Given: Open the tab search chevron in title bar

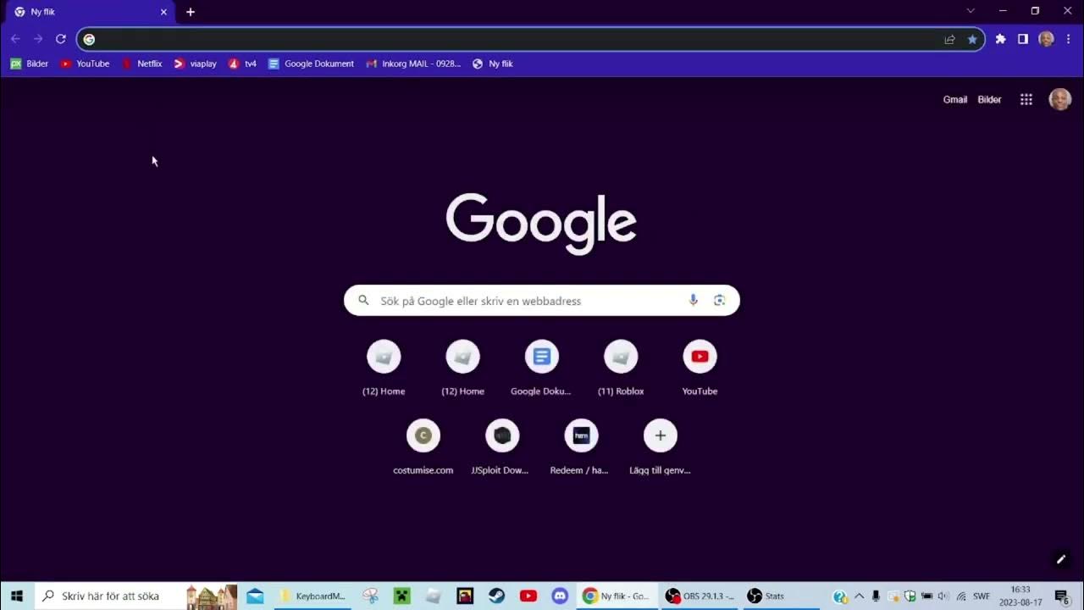Looking at the screenshot, I should tap(971, 11).
